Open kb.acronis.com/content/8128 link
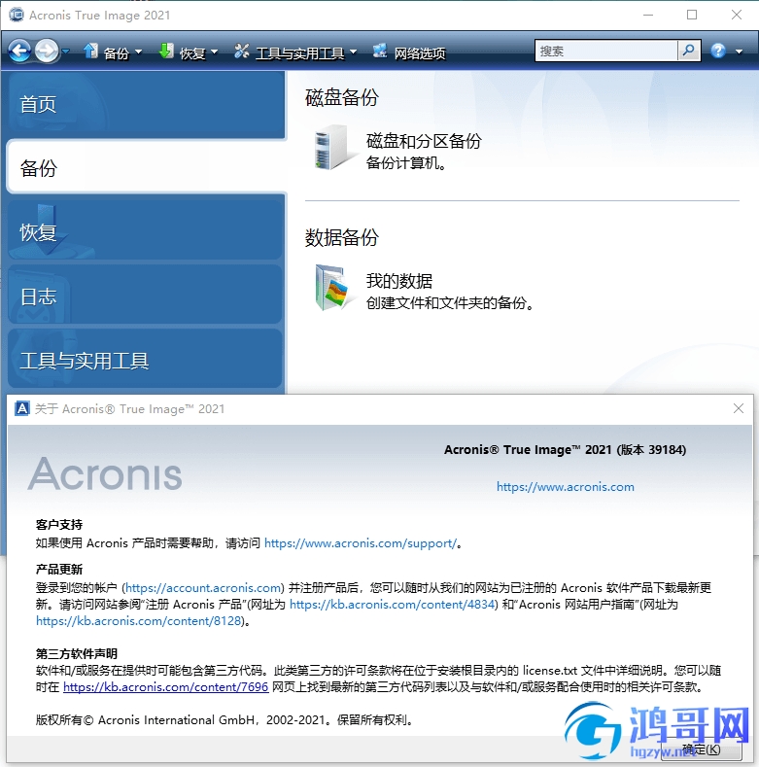The height and width of the screenshot is (767, 759). [138, 621]
